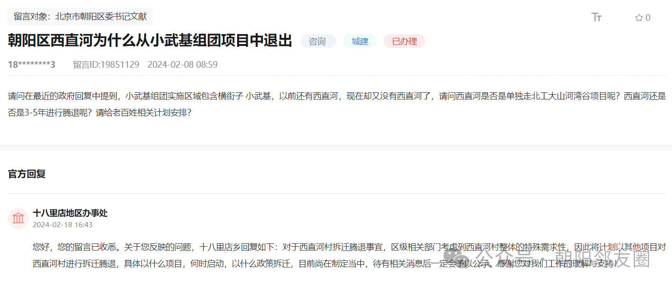Open the 留言对象 北京市朝阳区委书记文献 label

coord(80,17)
